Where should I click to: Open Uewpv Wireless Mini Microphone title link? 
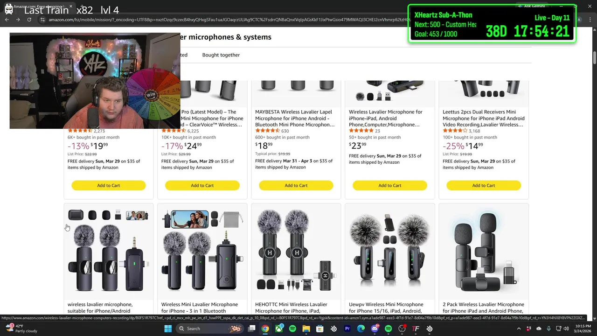386,308
